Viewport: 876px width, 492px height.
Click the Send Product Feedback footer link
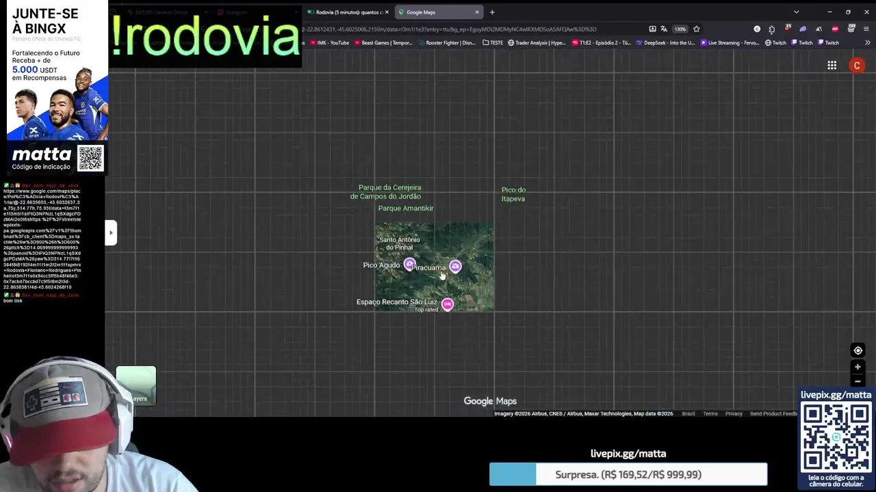[x=773, y=413]
